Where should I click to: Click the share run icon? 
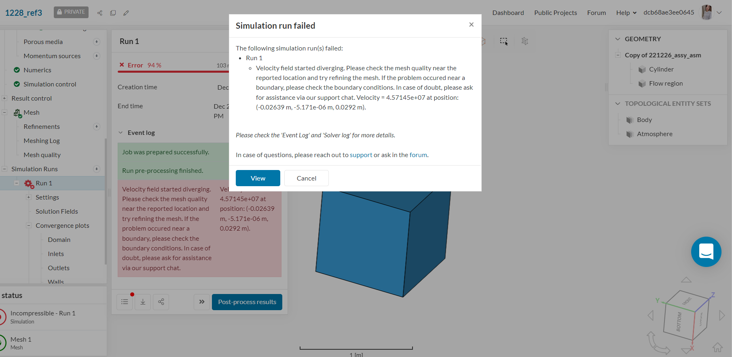point(161,302)
